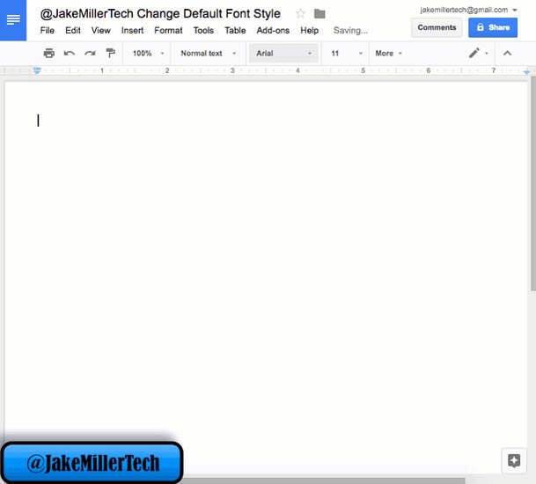The image size is (536, 484).
Task: Open the Docs home icon
Action: (13, 20)
